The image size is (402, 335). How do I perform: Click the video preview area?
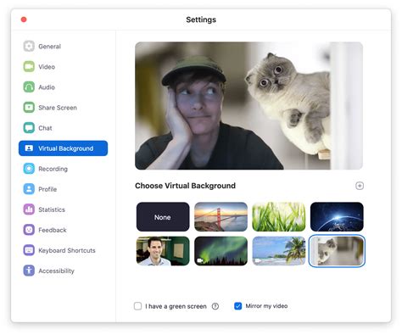click(248, 106)
